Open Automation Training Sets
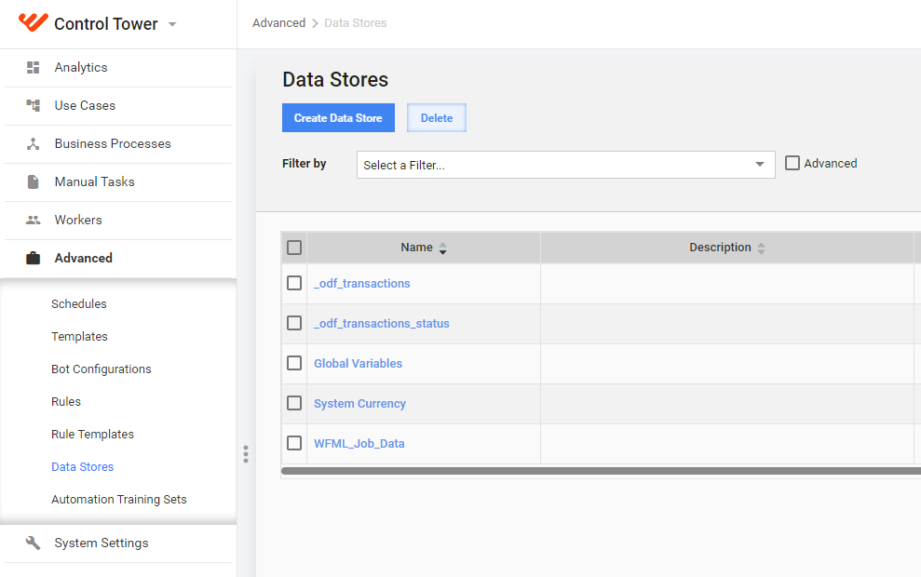The height and width of the screenshot is (577, 921). [118, 500]
